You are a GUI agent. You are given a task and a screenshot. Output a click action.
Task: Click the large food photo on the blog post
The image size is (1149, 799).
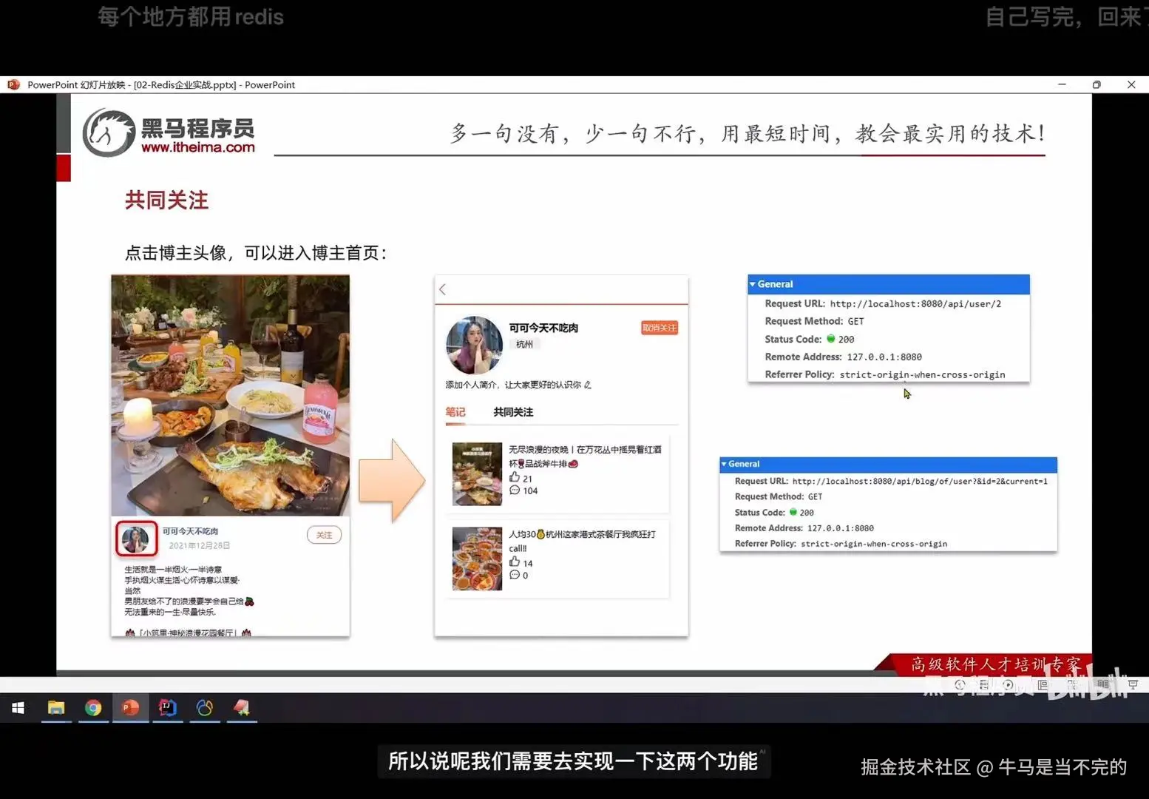(x=231, y=395)
